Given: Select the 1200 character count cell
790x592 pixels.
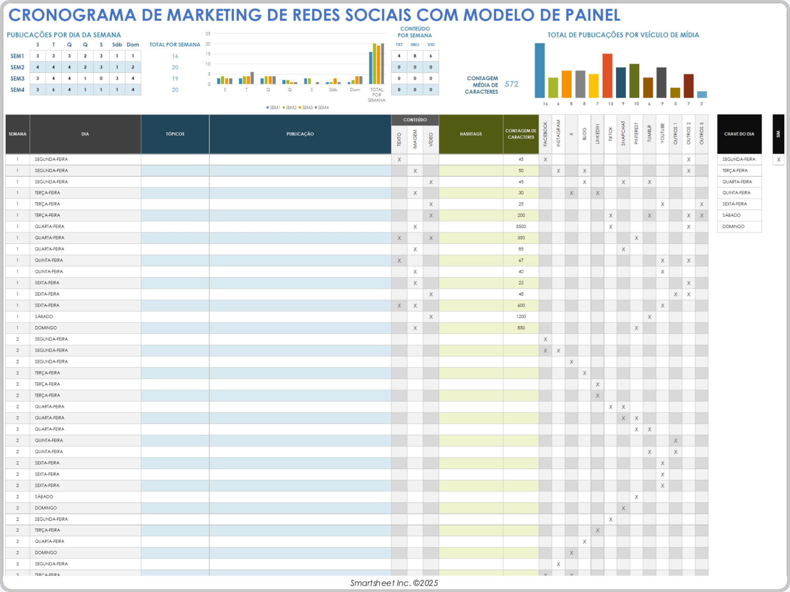Looking at the screenshot, I should 521,317.
